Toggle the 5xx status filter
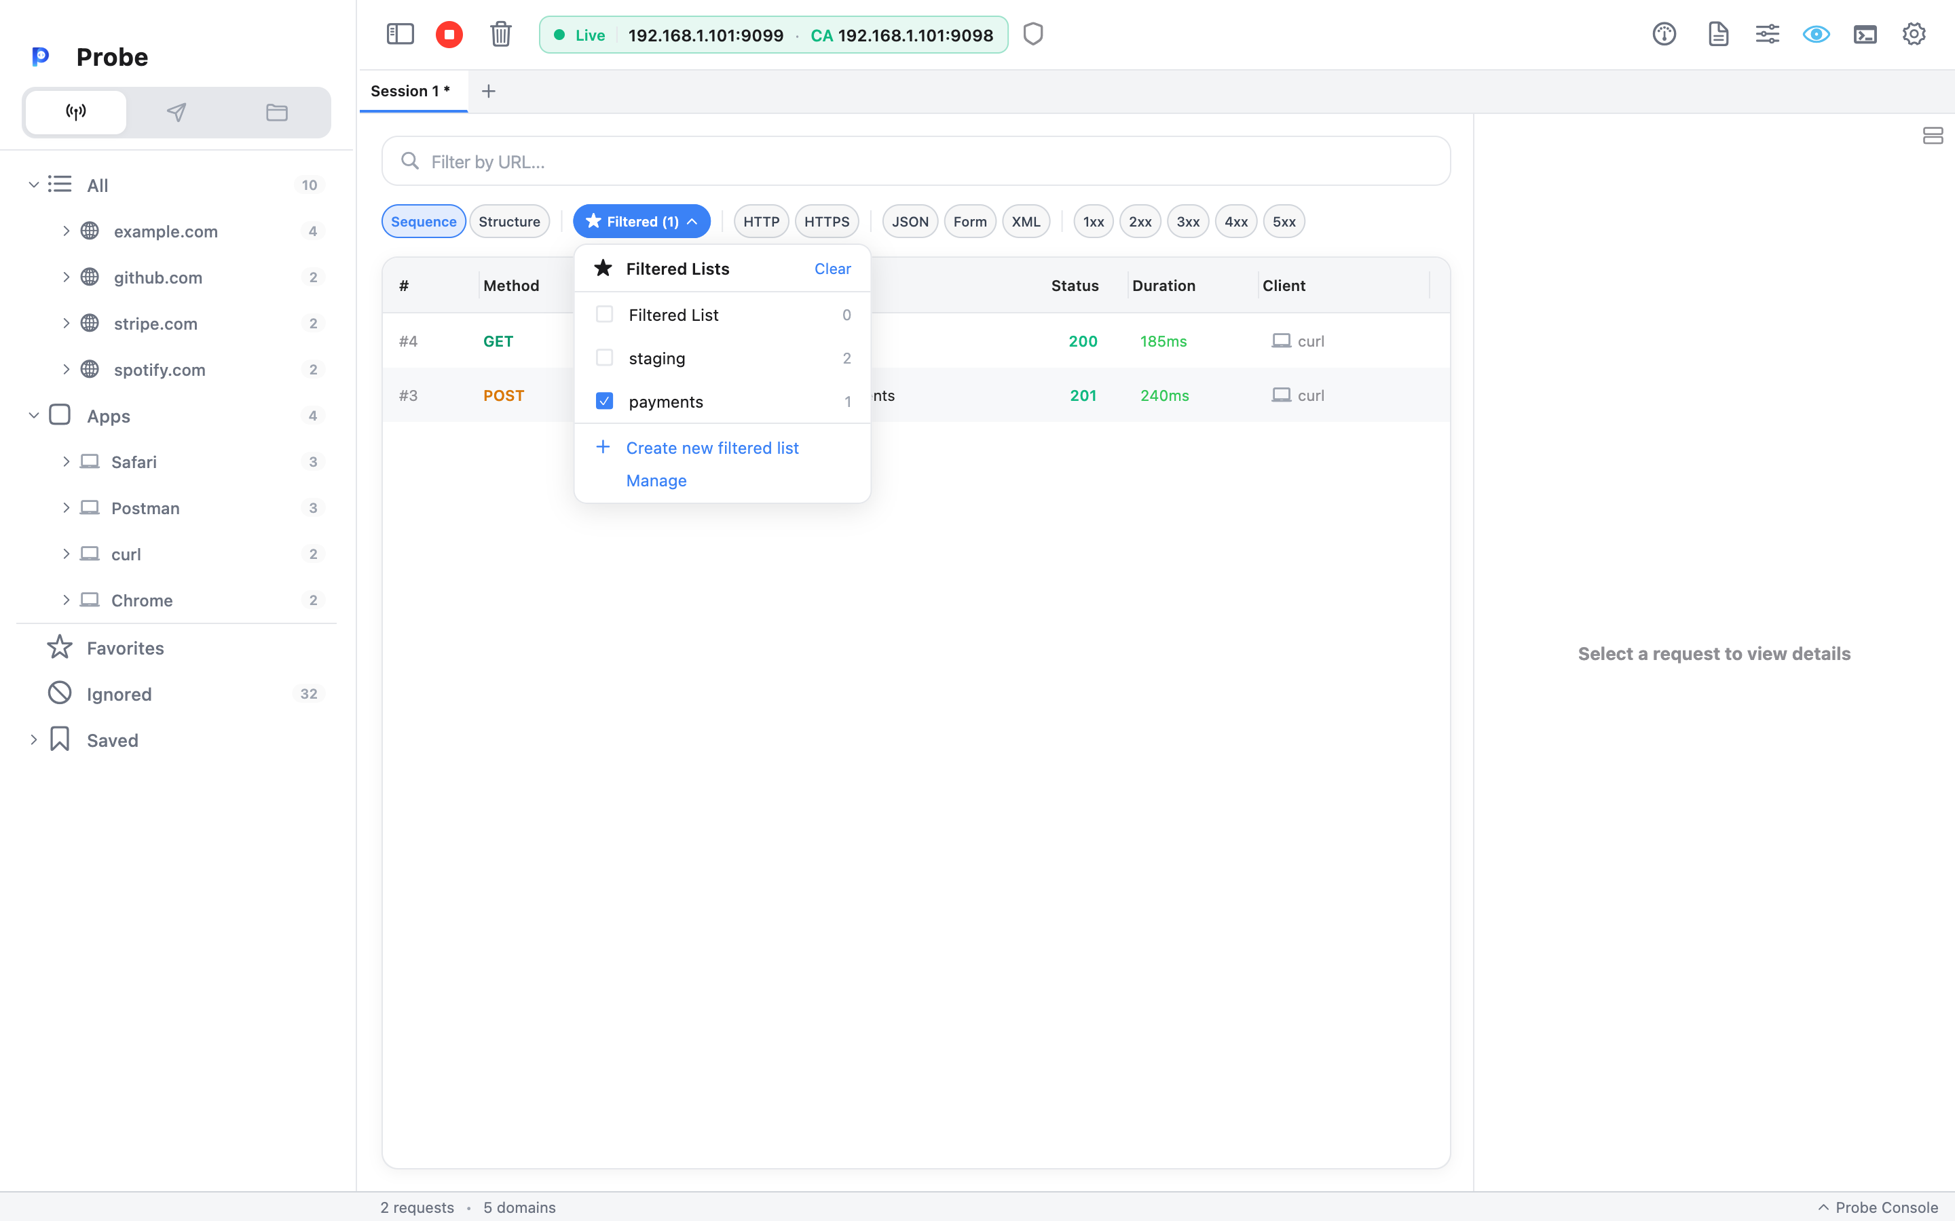 pos(1284,221)
